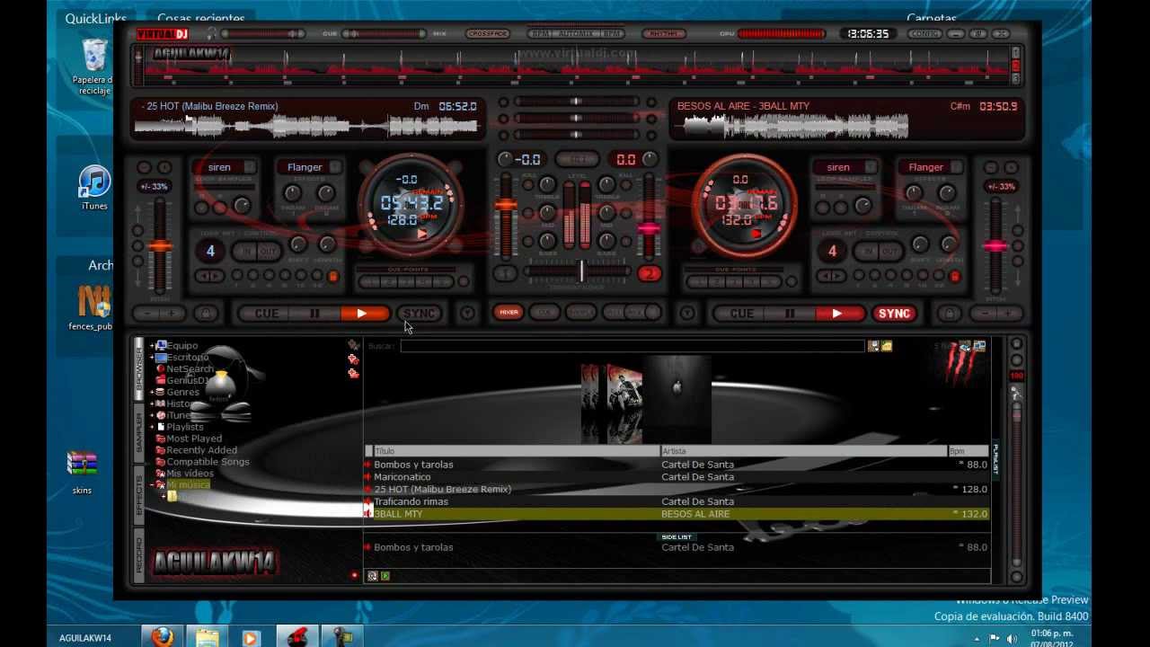Pause the left deck
Image resolution: width=1150 pixels, height=647 pixels.
(315, 314)
